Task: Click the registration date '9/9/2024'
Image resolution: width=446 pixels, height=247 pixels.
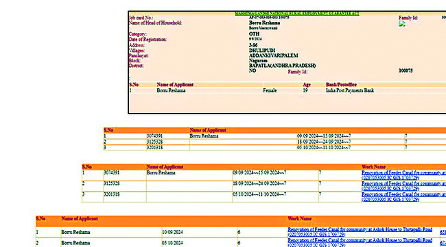Action: pyautogui.click(x=255, y=39)
